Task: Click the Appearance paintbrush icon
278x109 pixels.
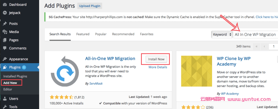Action: click(x=5, y=59)
